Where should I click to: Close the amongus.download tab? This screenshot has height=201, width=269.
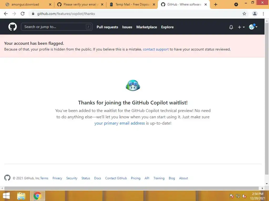click(x=50, y=4)
